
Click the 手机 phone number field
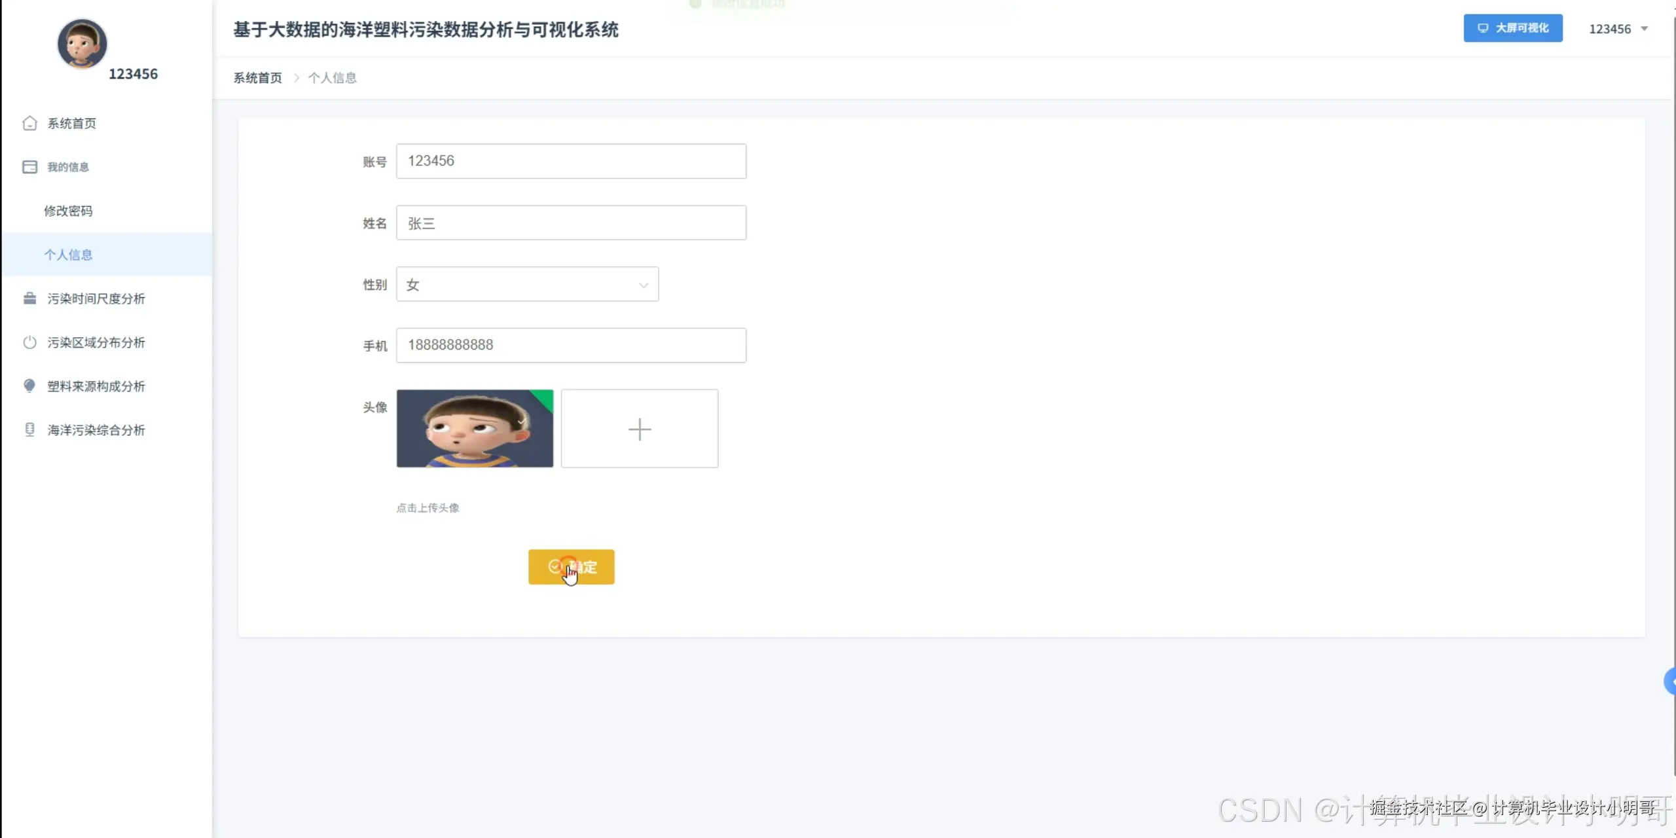(x=571, y=345)
